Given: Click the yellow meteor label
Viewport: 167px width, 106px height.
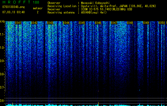Looking at the screenshot, I should (38, 8).
